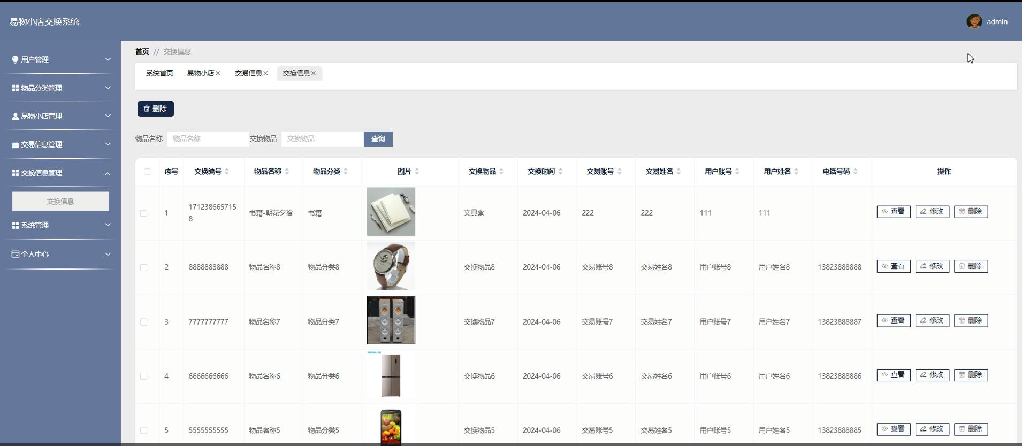View row 4 (6666666666) with 查看

coord(894,375)
